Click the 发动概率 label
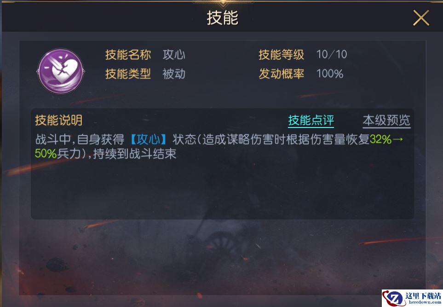The width and height of the screenshot is (443, 307). 282,74
